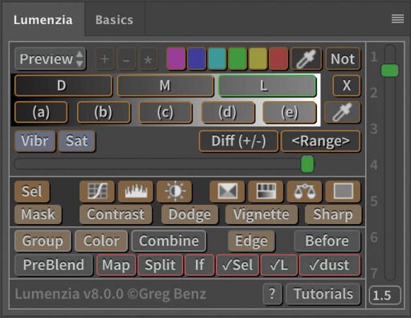Click the gradient map strip icon

point(266,191)
